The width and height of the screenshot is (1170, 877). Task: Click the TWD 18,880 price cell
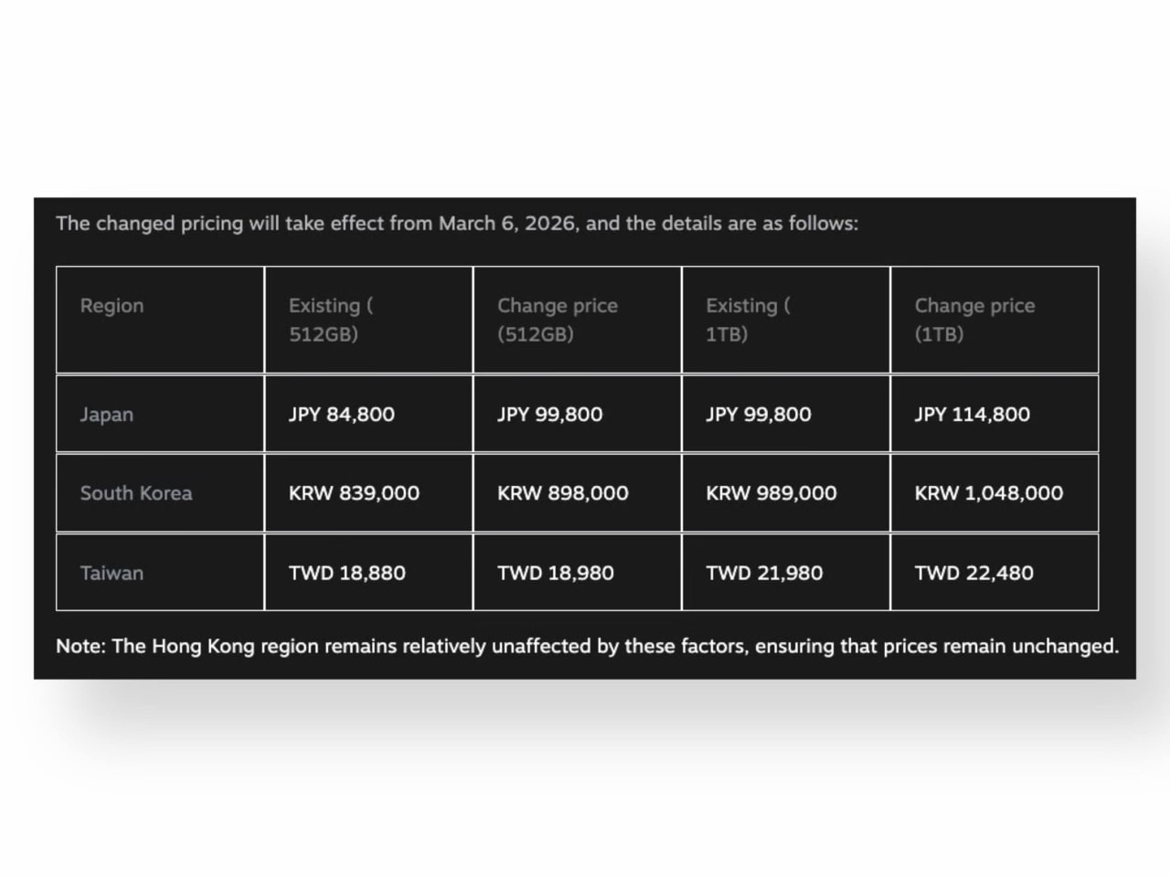click(346, 573)
